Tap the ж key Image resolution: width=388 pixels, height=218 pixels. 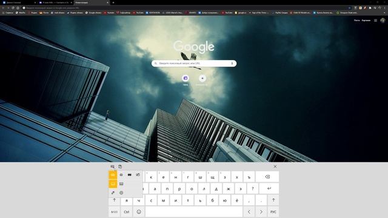click(x=229, y=188)
